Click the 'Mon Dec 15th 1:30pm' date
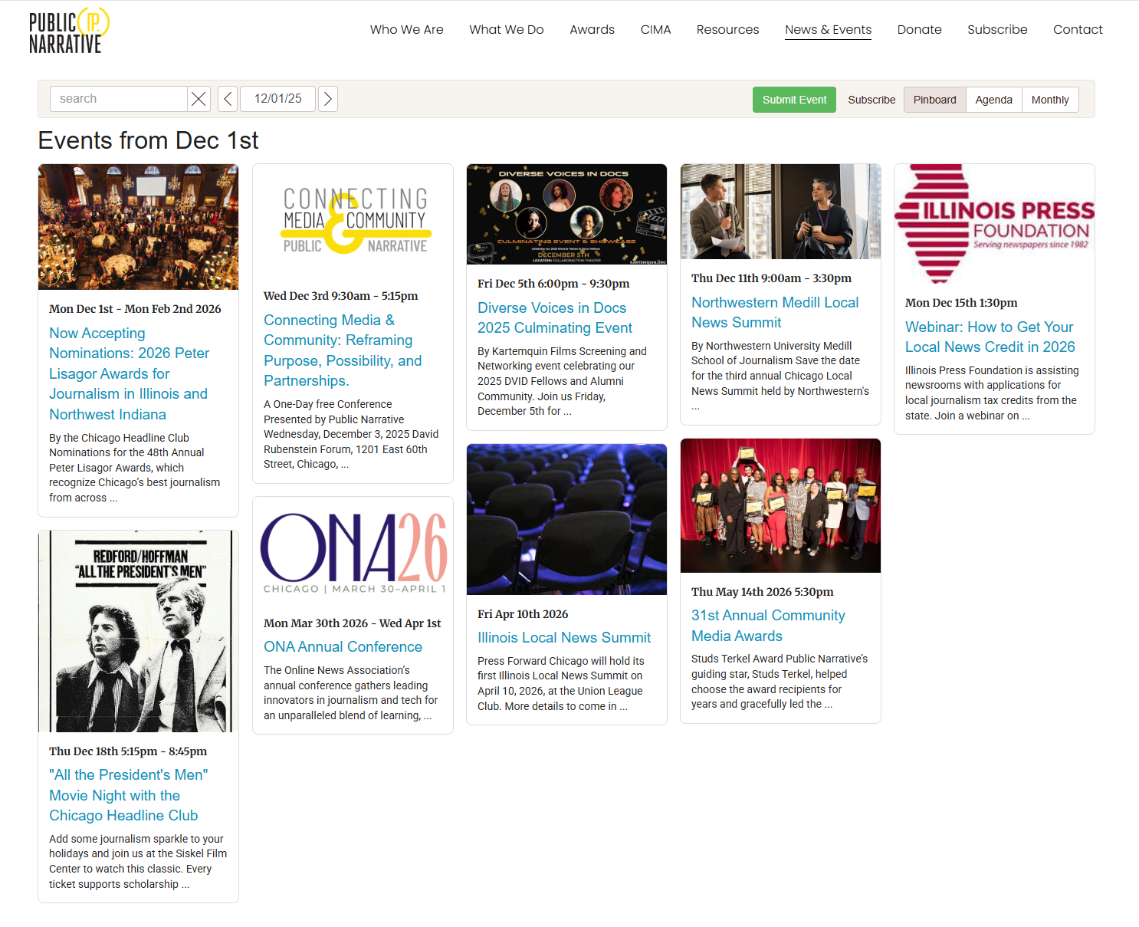The image size is (1139, 927). click(x=961, y=303)
